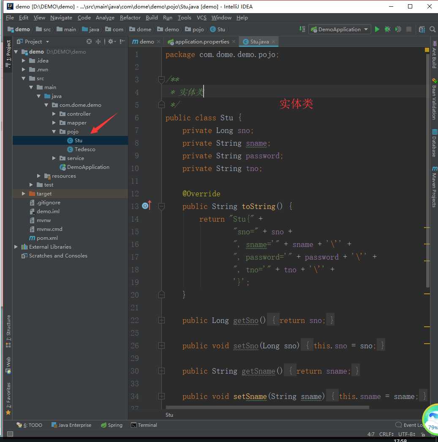
Task: Switch to the application.properties tab
Action: click(x=202, y=42)
